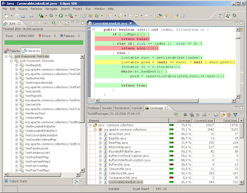
Task: Click the Element column header
Action: (128, 121)
